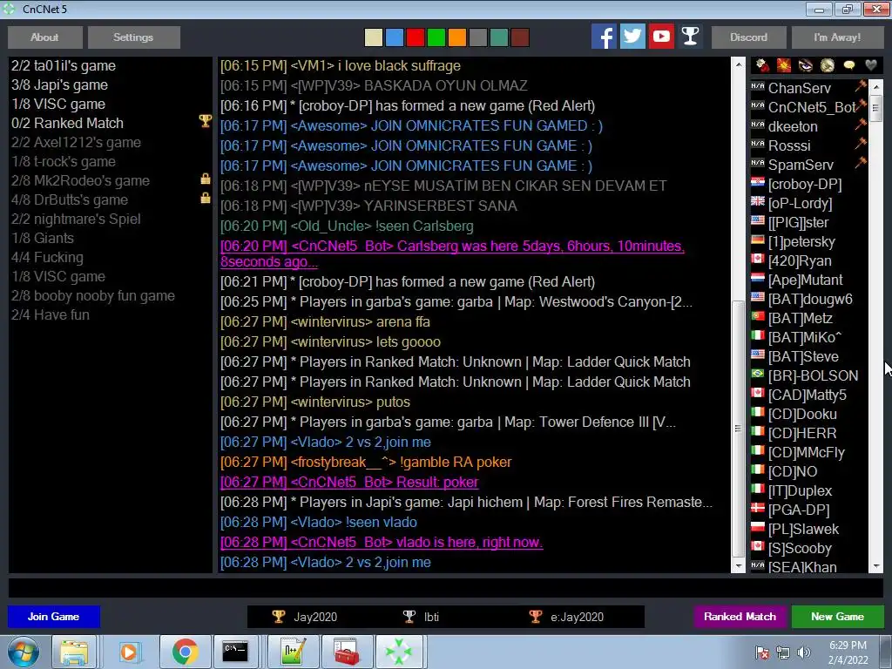Click the volume speaker tray icon
The image size is (892, 669).
tap(804, 652)
